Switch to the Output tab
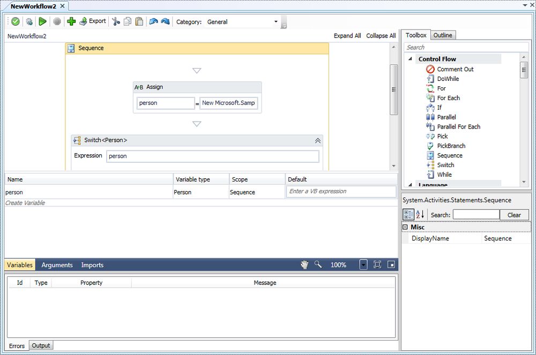This screenshot has width=536, height=355. 41,345
